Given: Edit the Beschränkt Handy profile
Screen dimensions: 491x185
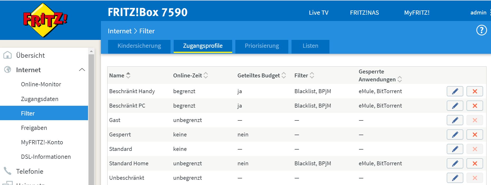Looking at the screenshot, I should point(455,91).
